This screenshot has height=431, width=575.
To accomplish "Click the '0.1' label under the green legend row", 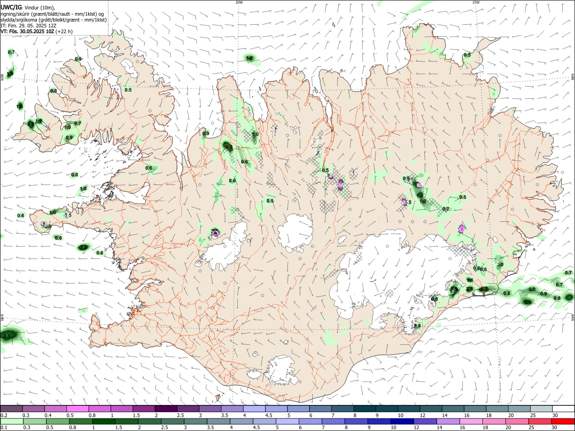I will pyautogui.click(x=4, y=428).
